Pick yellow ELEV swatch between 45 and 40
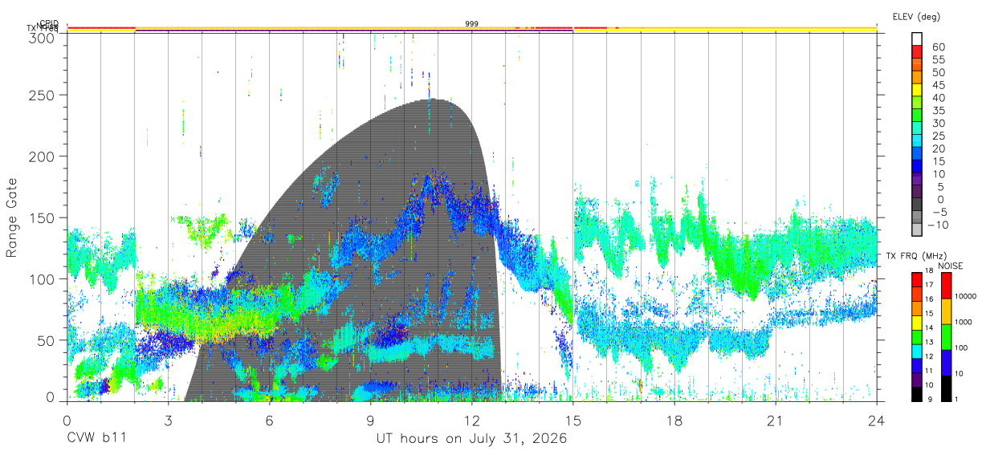Image resolution: width=986 pixels, height=455 pixels. (917, 90)
